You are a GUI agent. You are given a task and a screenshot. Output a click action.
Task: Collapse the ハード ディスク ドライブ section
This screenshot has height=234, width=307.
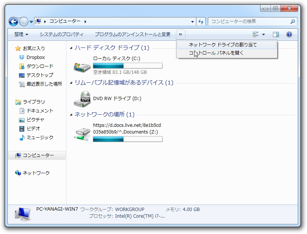(71, 47)
